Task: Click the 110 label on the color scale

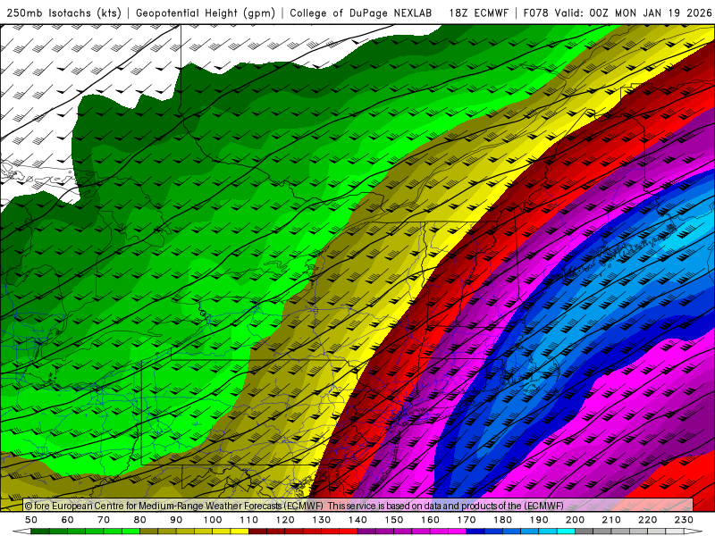Action: [x=249, y=520]
